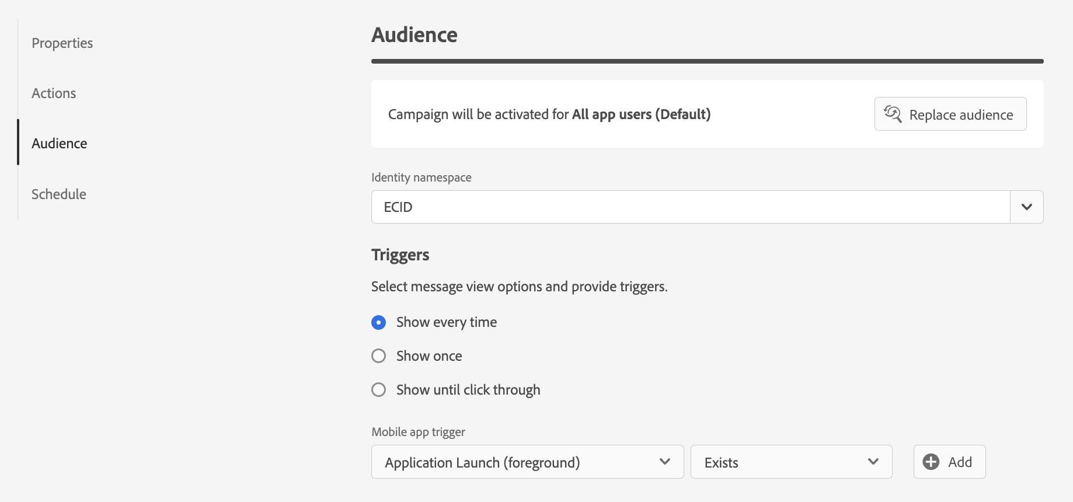
Task: Click the Identity namespace label
Action: tap(421, 177)
